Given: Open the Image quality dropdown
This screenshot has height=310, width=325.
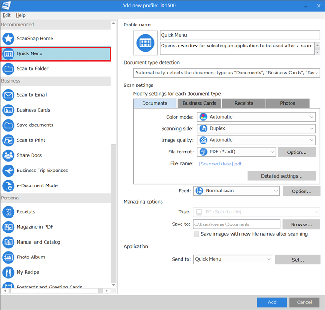Looking at the screenshot, I should tap(256, 140).
